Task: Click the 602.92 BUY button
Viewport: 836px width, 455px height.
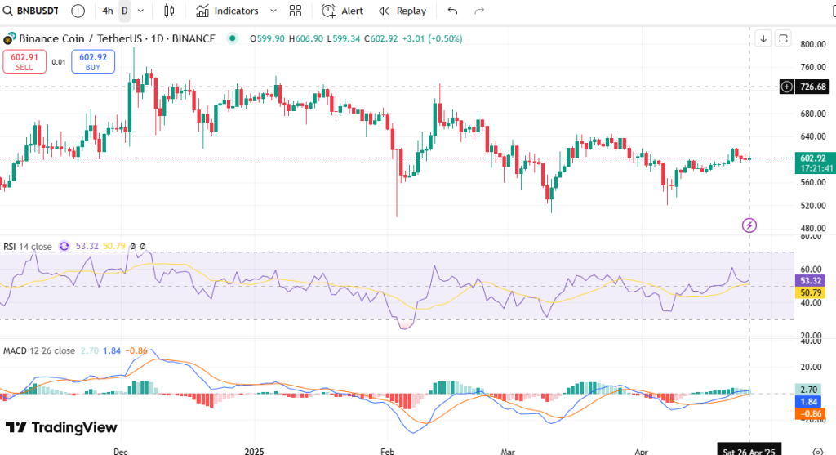Action: [x=93, y=61]
